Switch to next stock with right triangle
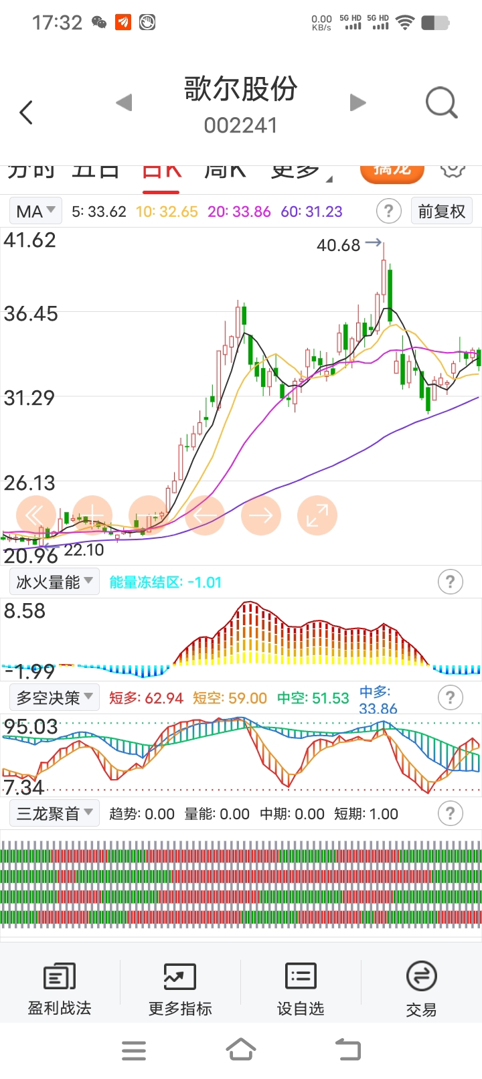482x1079 pixels. [358, 102]
